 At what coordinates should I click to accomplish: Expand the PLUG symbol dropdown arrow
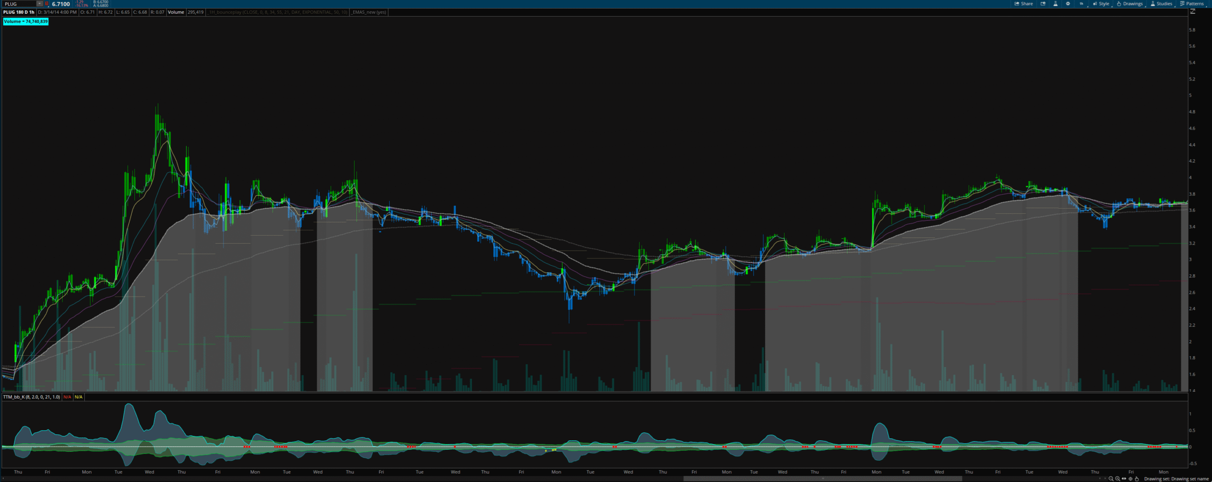point(39,4)
